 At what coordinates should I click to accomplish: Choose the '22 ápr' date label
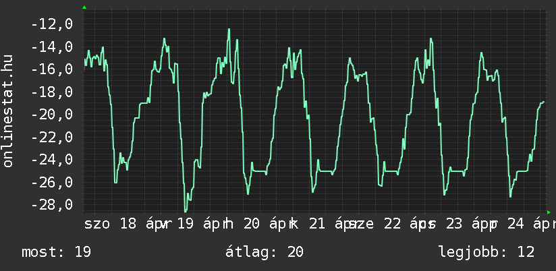point(399,224)
